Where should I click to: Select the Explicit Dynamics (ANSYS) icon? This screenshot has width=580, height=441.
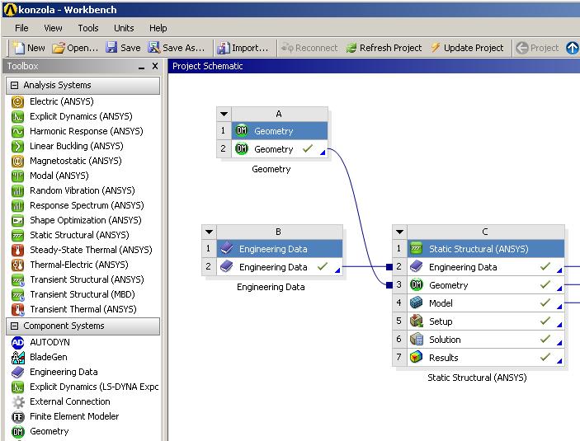click(x=17, y=116)
